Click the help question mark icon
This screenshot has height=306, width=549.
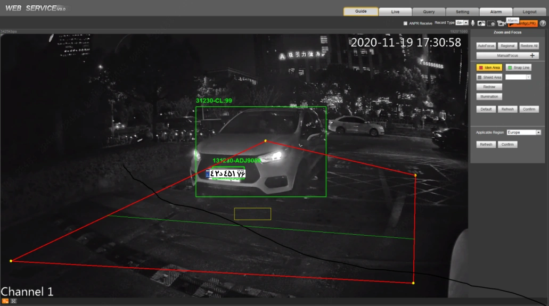pos(543,23)
